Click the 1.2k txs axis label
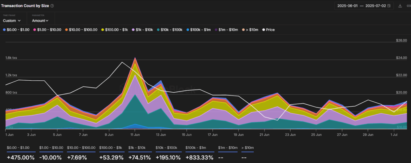This screenshot has height=163, width=411. [x=11, y=75]
